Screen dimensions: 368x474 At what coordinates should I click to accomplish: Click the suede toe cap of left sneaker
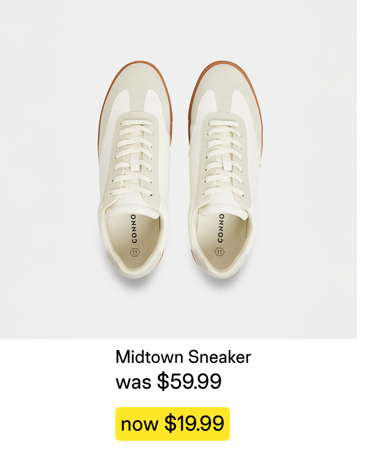pyautogui.click(x=136, y=83)
